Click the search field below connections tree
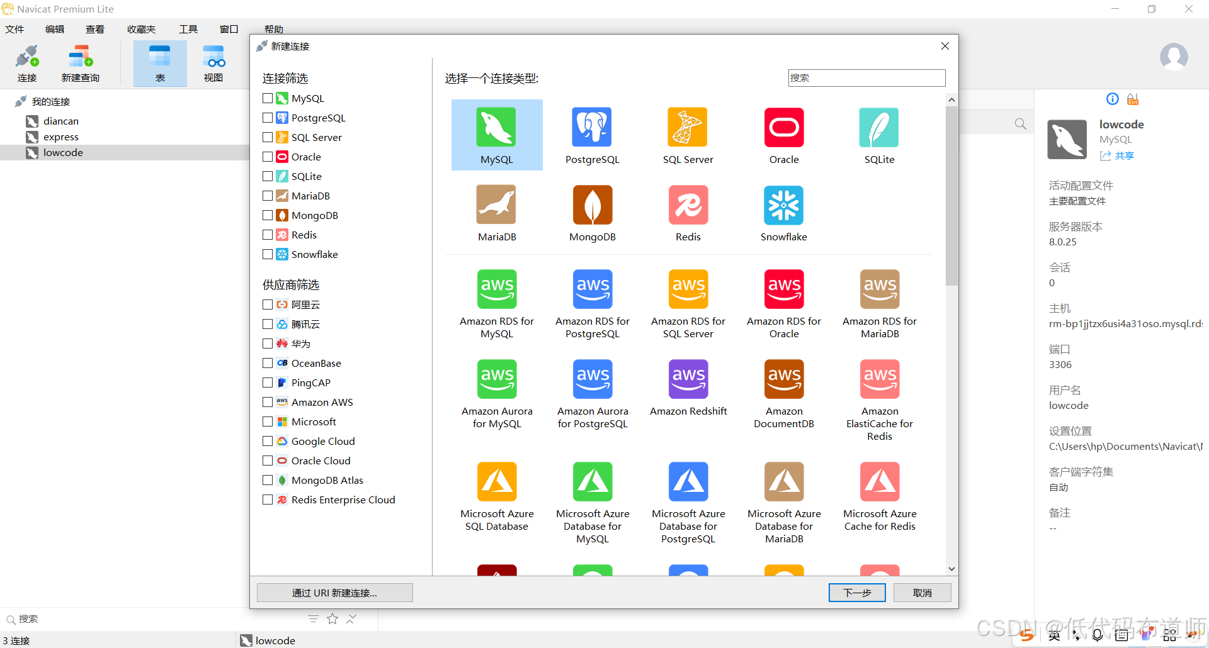This screenshot has width=1209, height=648. (x=151, y=619)
